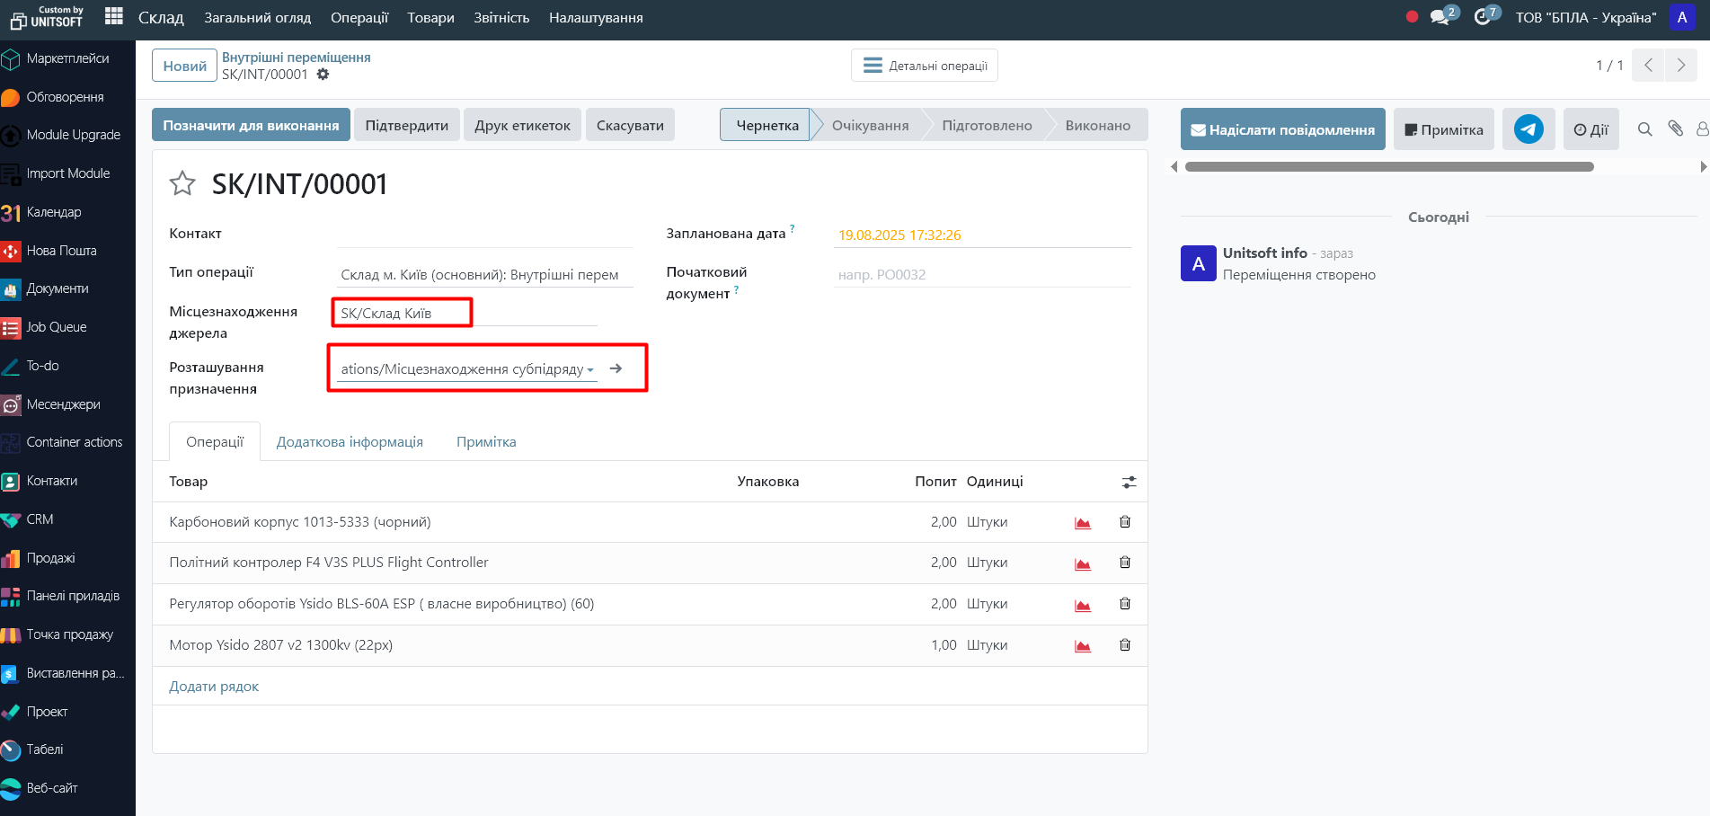
Task: Click the chatter horizontal scrollbar
Action: pyautogui.click(x=1388, y=167)
